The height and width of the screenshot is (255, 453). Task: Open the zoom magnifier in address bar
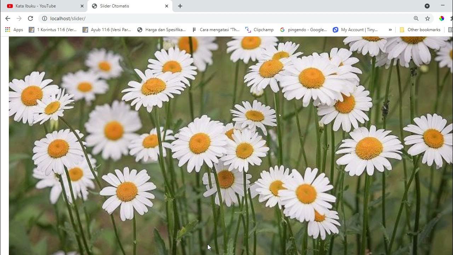[x=416, y=18]
